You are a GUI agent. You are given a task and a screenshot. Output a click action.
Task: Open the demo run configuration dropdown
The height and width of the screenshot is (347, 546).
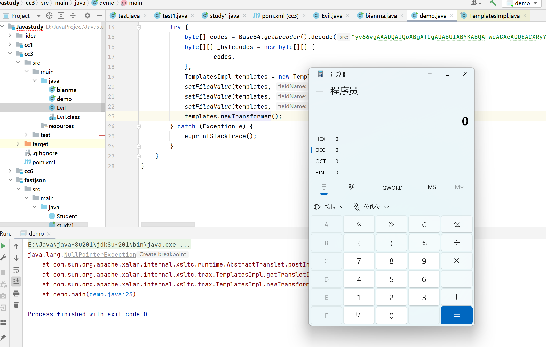(522, 3)
